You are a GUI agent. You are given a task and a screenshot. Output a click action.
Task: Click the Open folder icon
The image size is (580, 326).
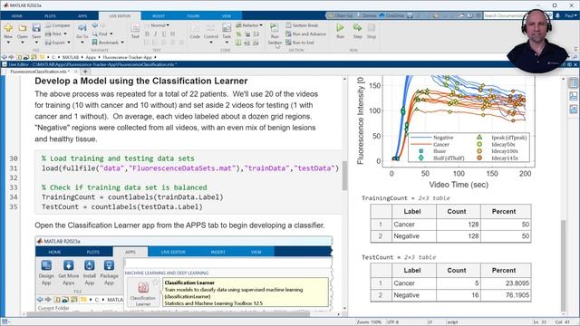(x=22, y=28)
